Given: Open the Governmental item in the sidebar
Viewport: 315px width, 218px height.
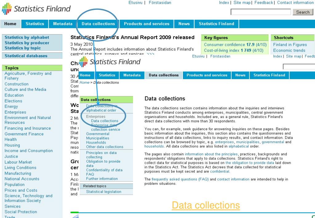Looking at the screenshot, I should click(98, 134).
